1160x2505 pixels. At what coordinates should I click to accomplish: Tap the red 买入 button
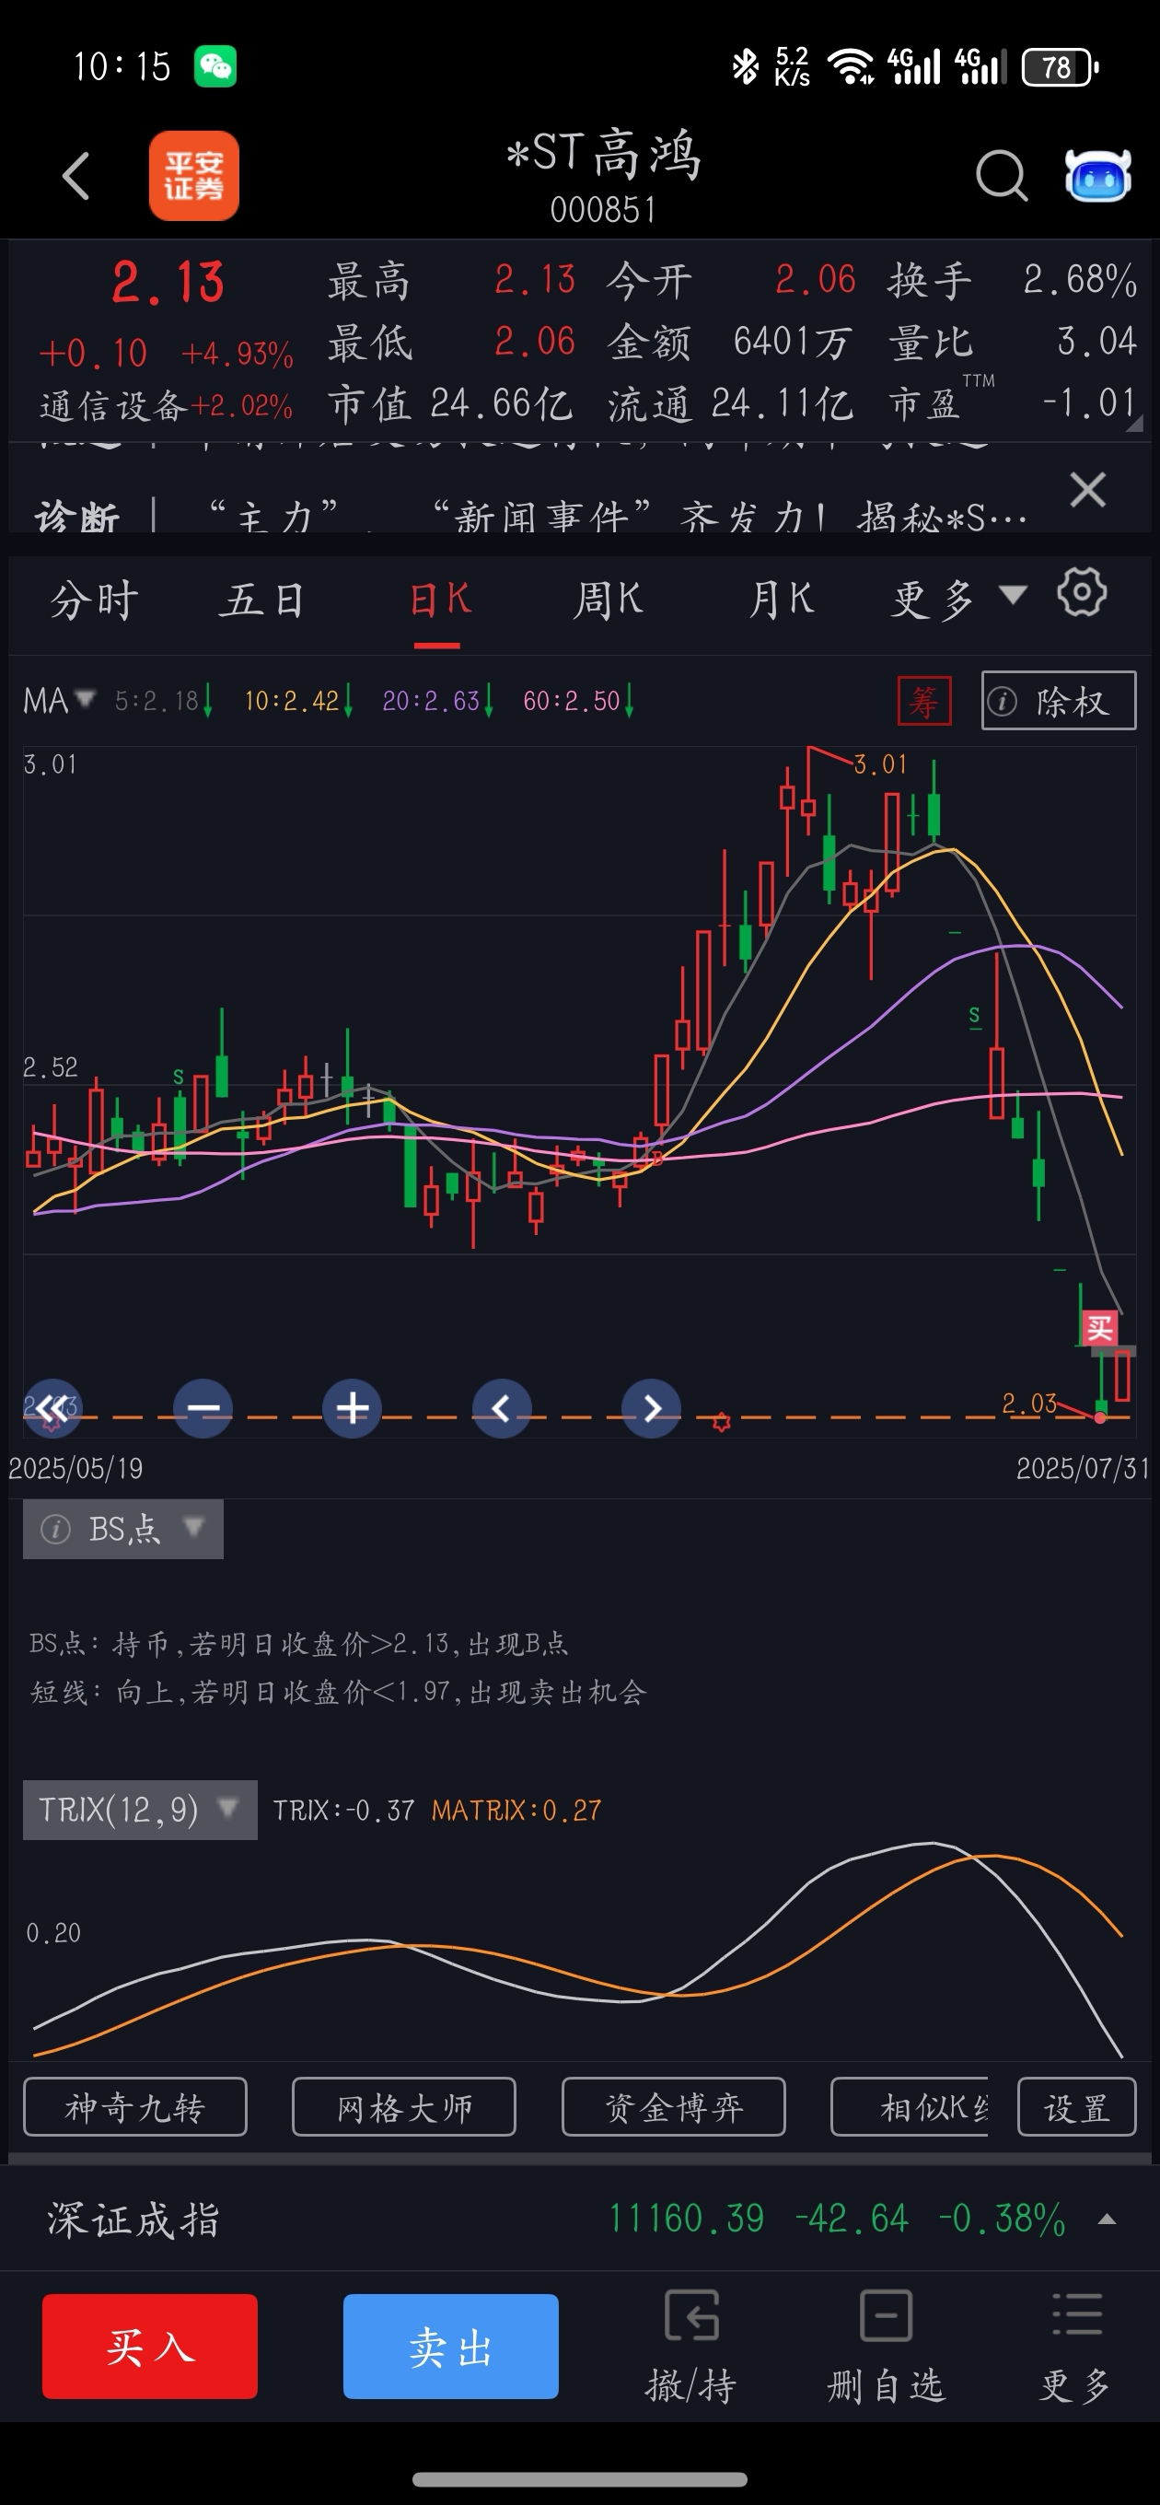pyautogui.click(x=150, y=2346)
